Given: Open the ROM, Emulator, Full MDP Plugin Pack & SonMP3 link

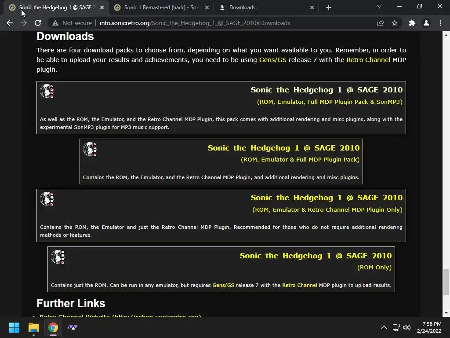Looking at the screenshot, I should click(x=330, y=102).
